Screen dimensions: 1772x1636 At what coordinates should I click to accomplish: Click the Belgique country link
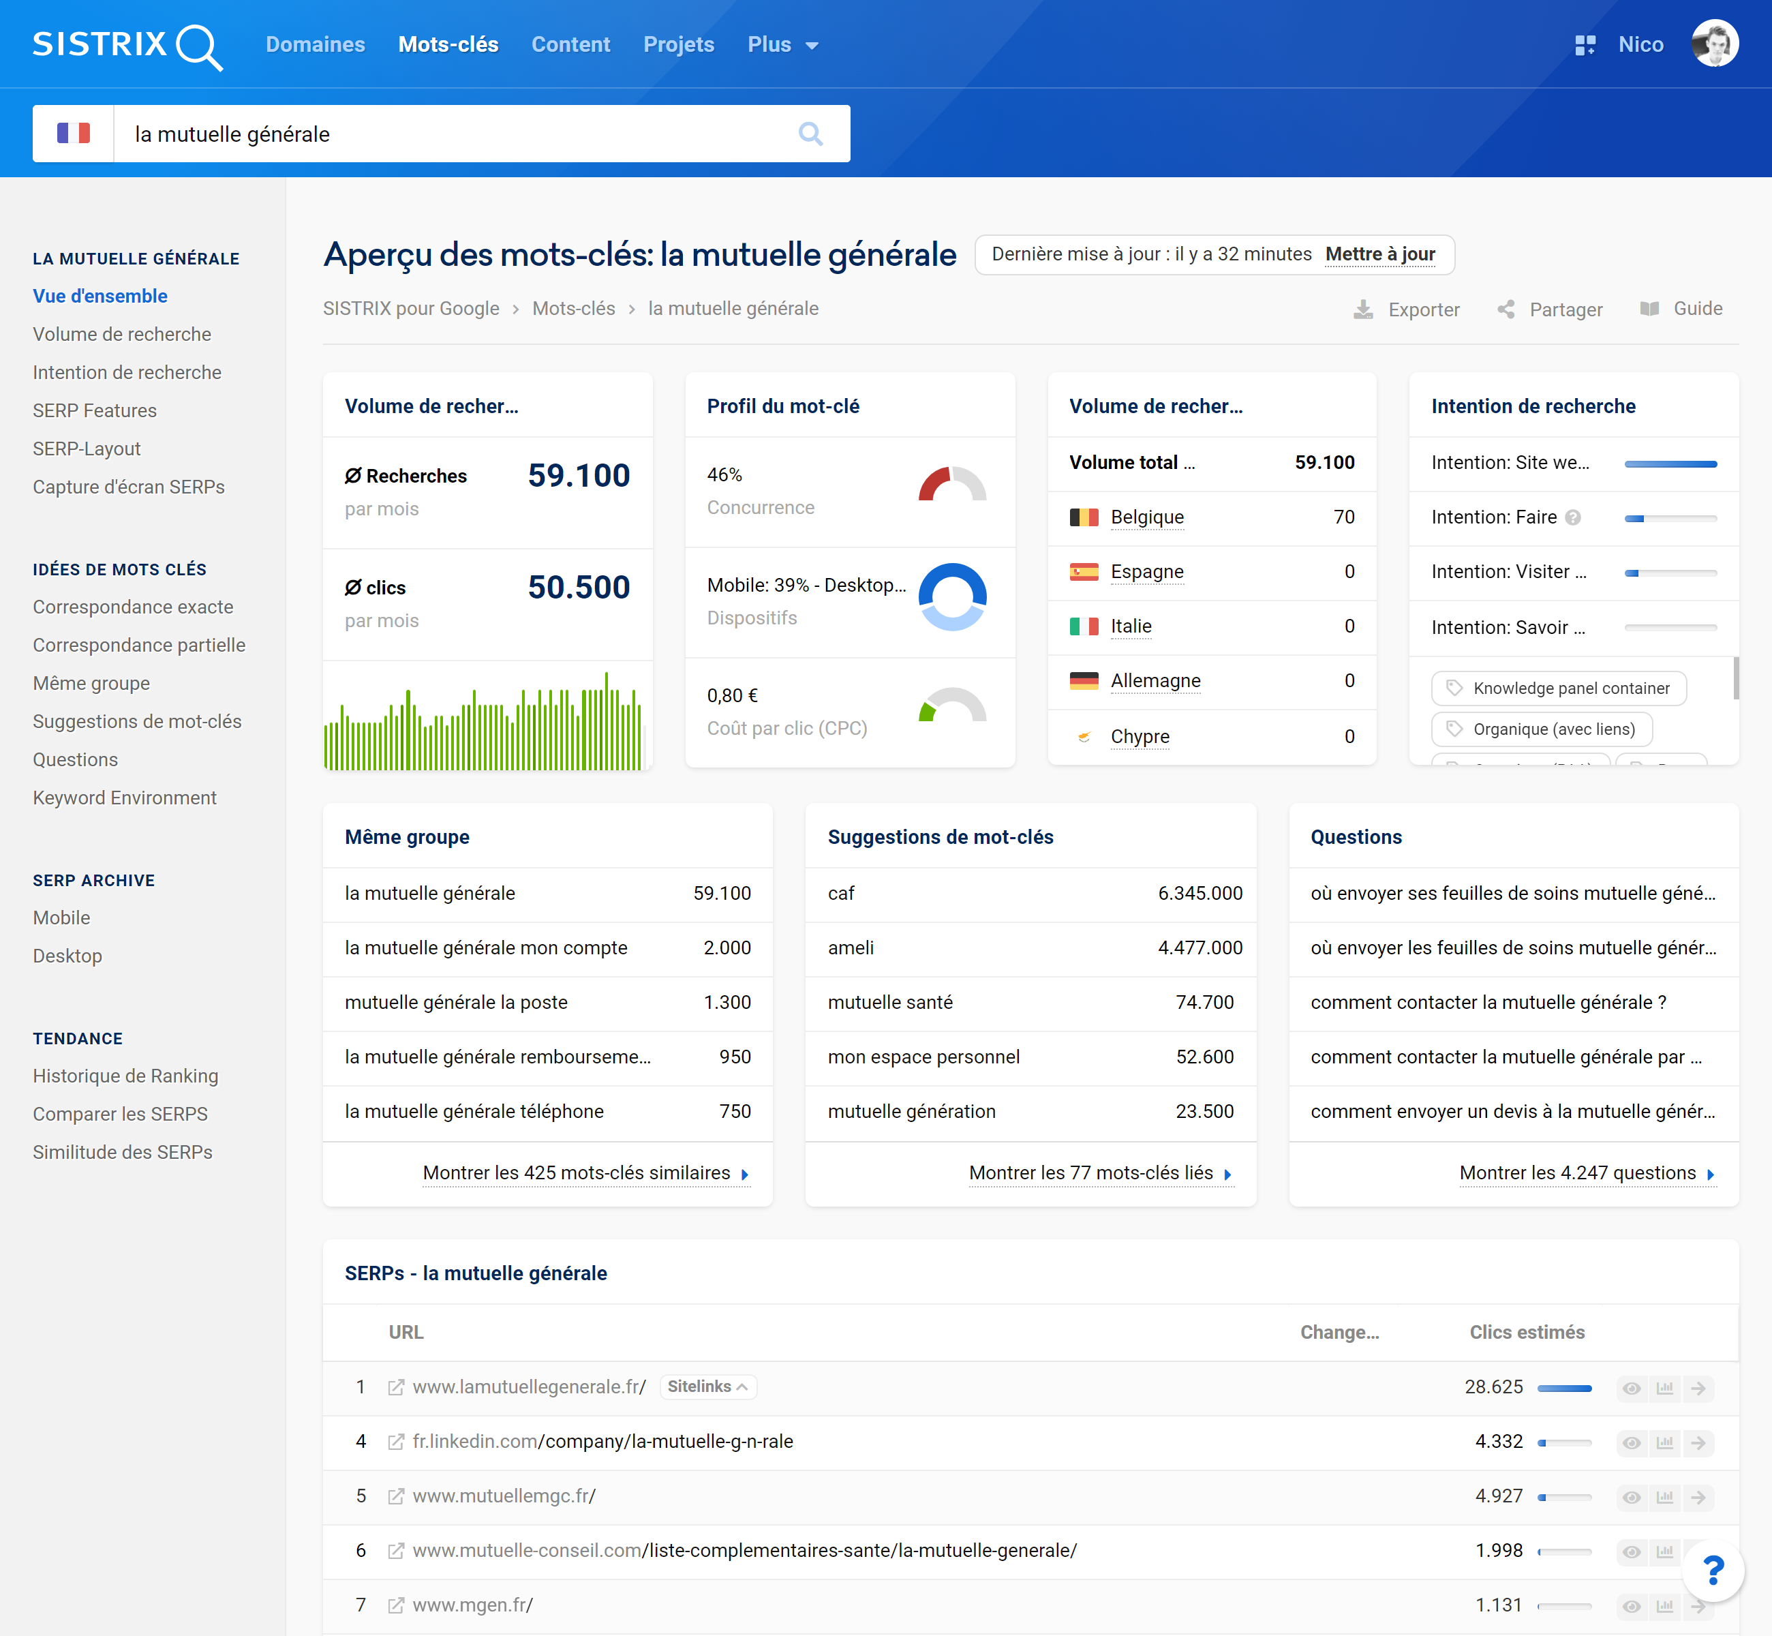tap(1147, 517)
